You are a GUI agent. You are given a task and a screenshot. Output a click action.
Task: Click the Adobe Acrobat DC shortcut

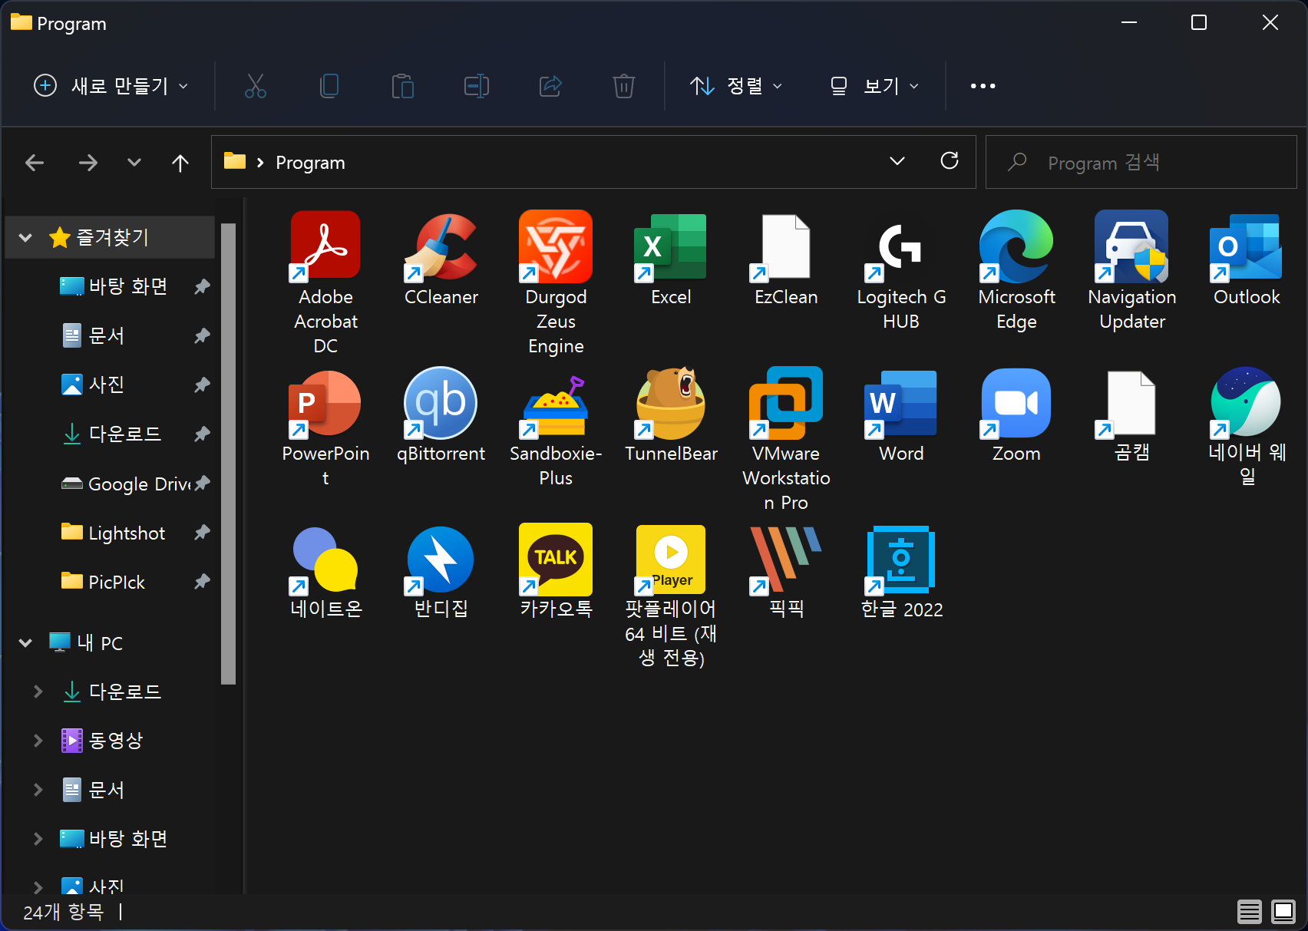(x=325, y=247)
